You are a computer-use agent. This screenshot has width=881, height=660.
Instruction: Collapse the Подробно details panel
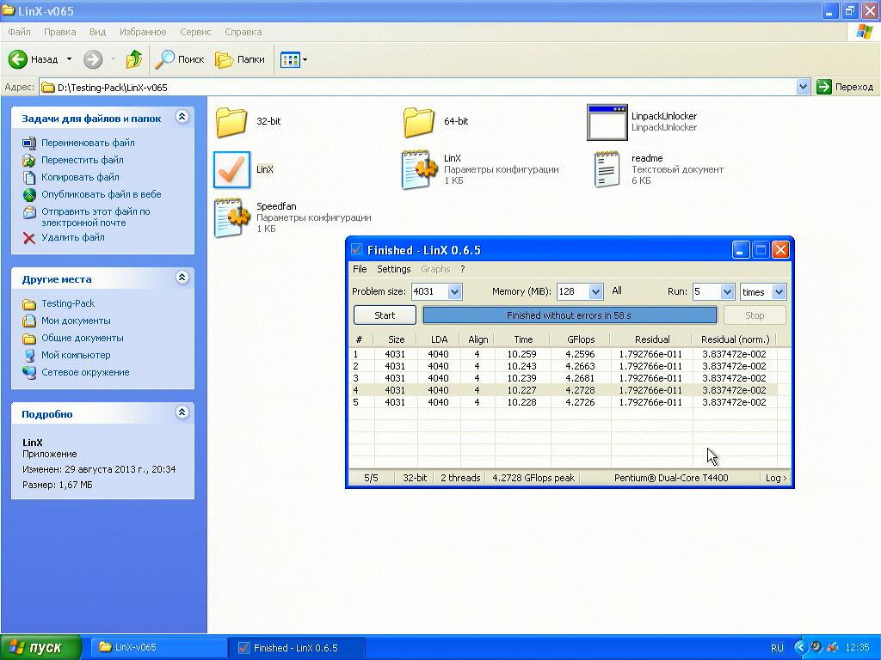[182, 412]
